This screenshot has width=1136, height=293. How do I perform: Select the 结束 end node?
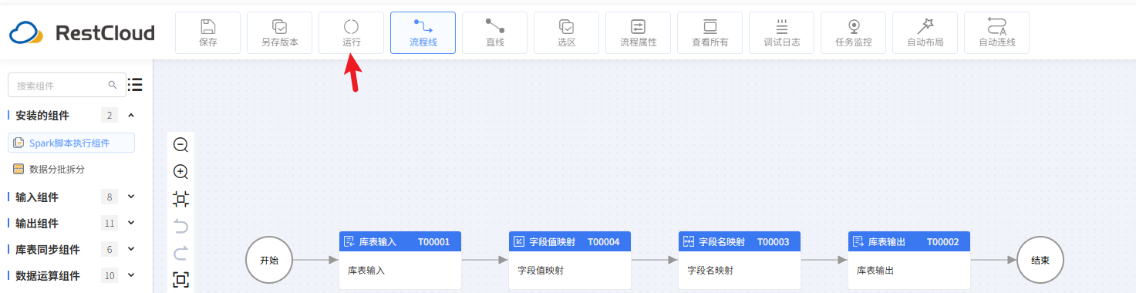(x=1040, y=260)
